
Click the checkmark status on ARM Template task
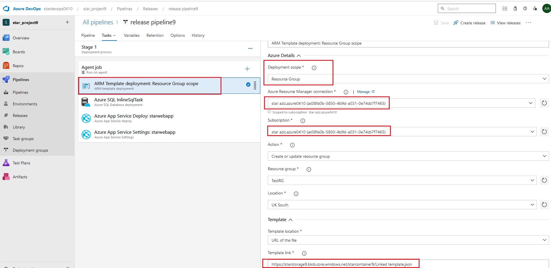tap(248, 85)
